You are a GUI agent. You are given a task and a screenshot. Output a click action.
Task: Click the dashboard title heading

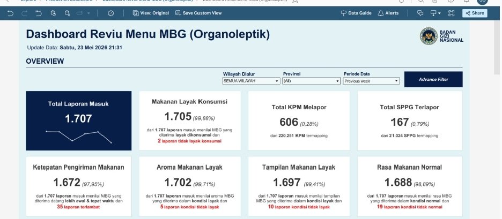(x=147, y=34)
